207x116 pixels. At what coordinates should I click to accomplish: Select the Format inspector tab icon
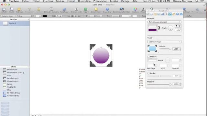pyautogui.click(x=159, y=14)
